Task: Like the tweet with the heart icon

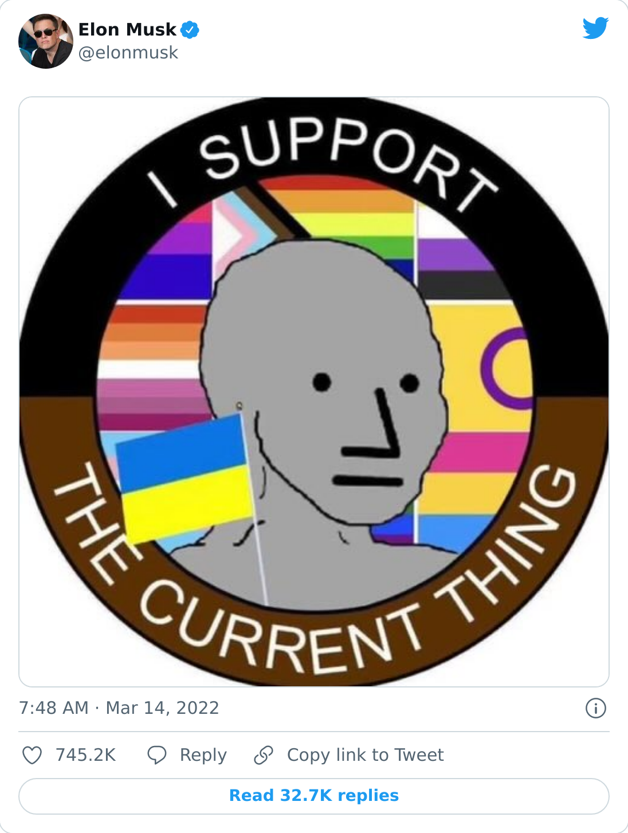Action: pos(32,755)
